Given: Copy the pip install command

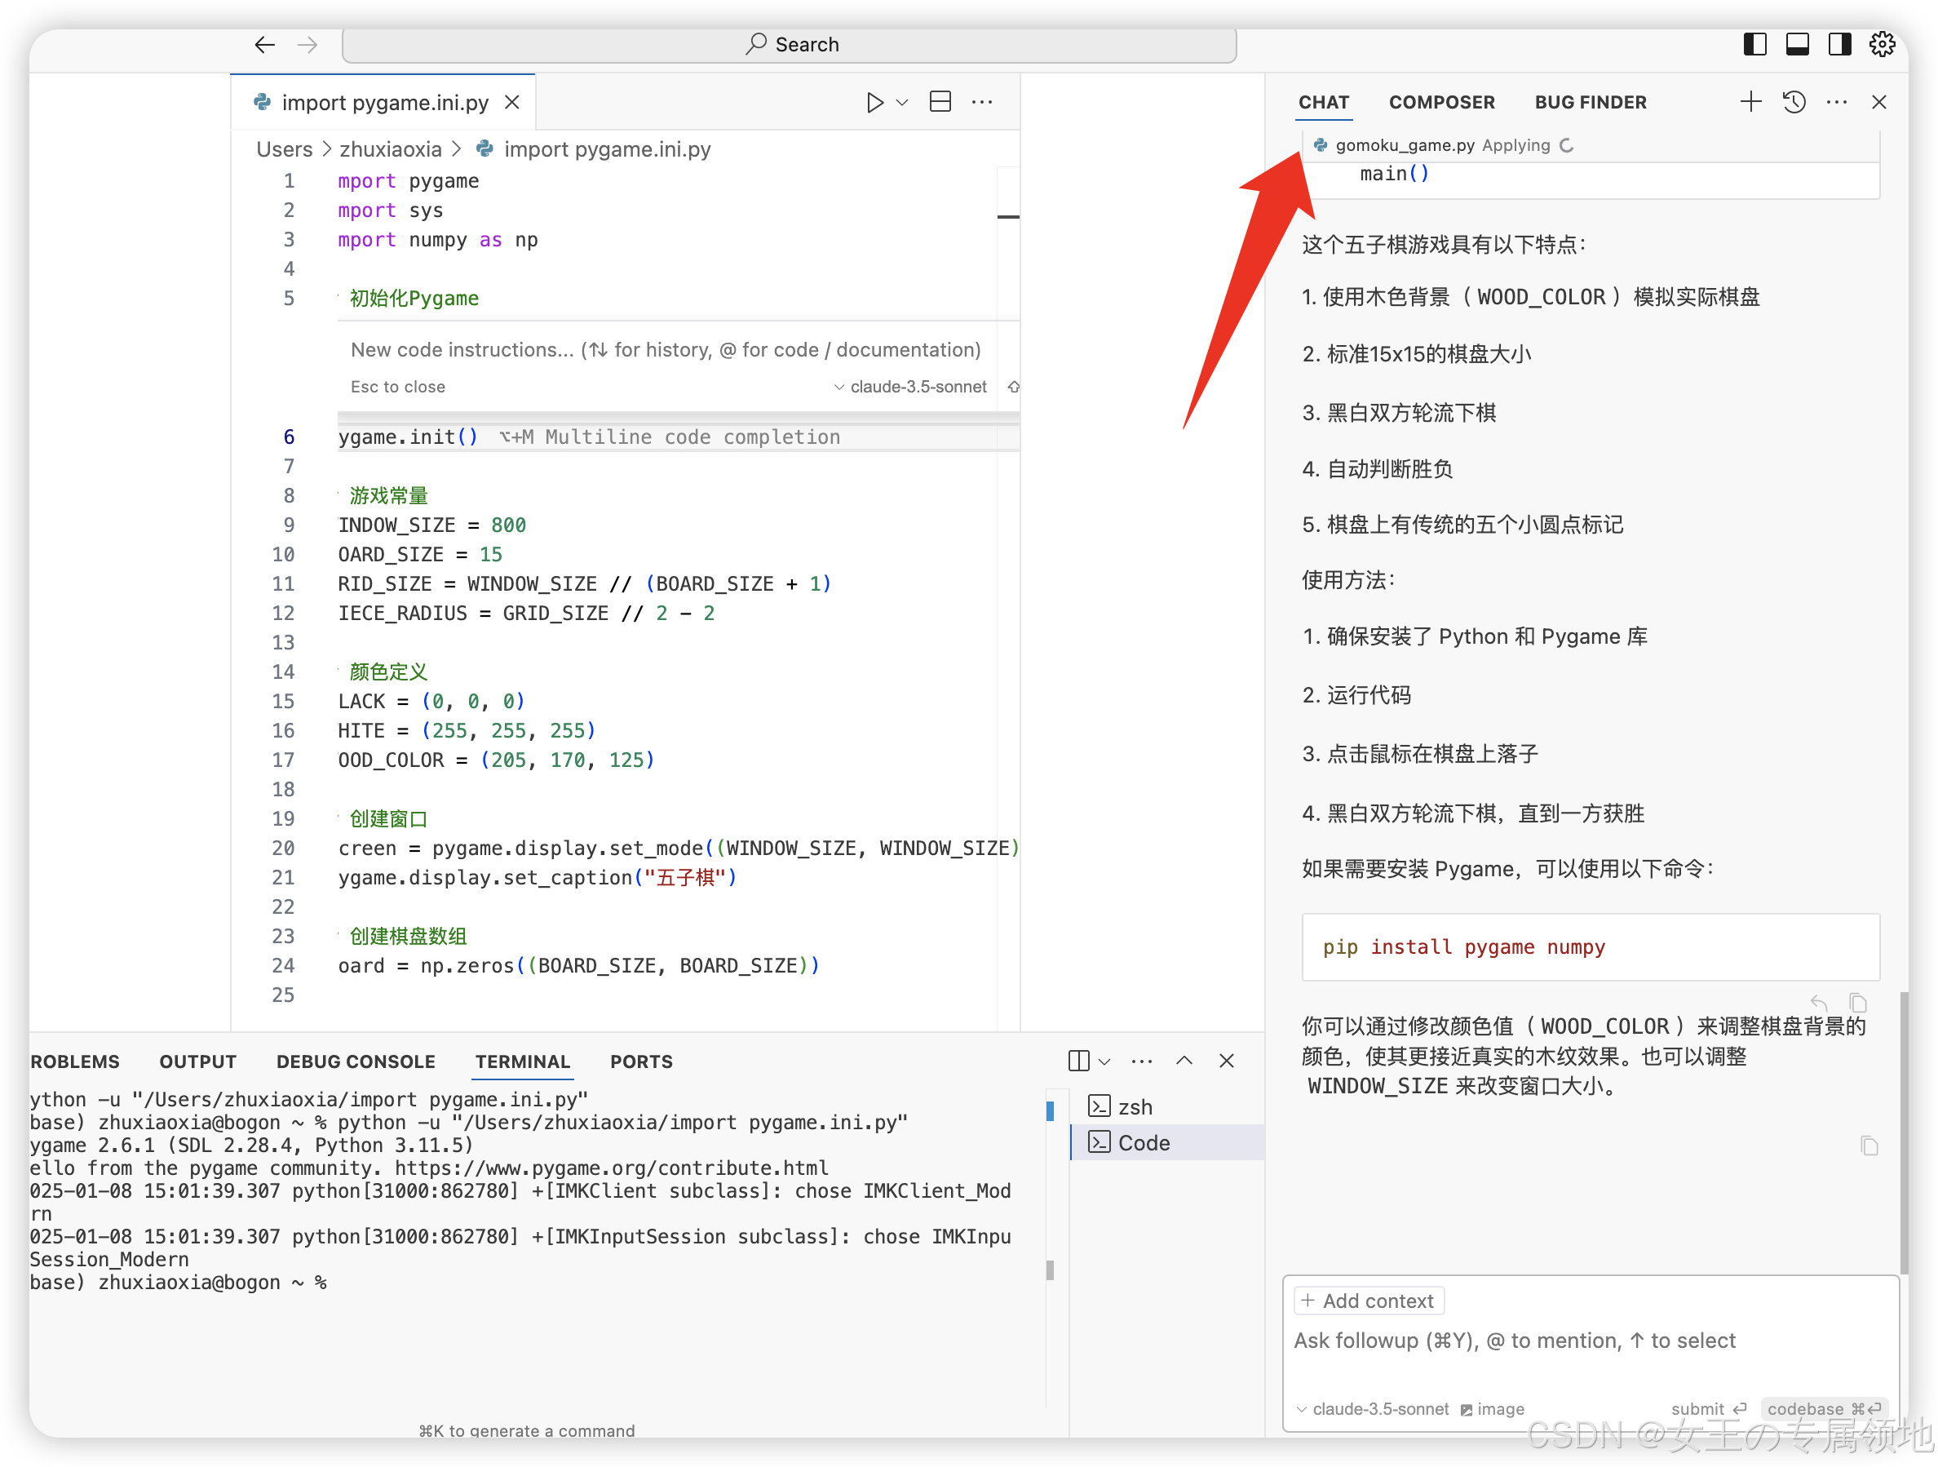Looking at the screenshot, I should click(1857, 1003).
